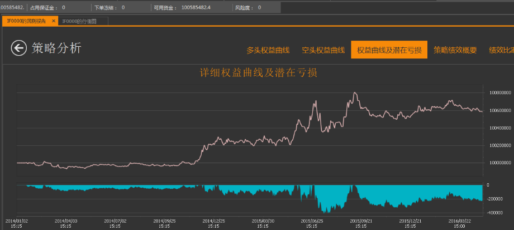Click the equity curve's highest peak near 100800000
Screen dimensions: 514x230
[x=355, y=93]
